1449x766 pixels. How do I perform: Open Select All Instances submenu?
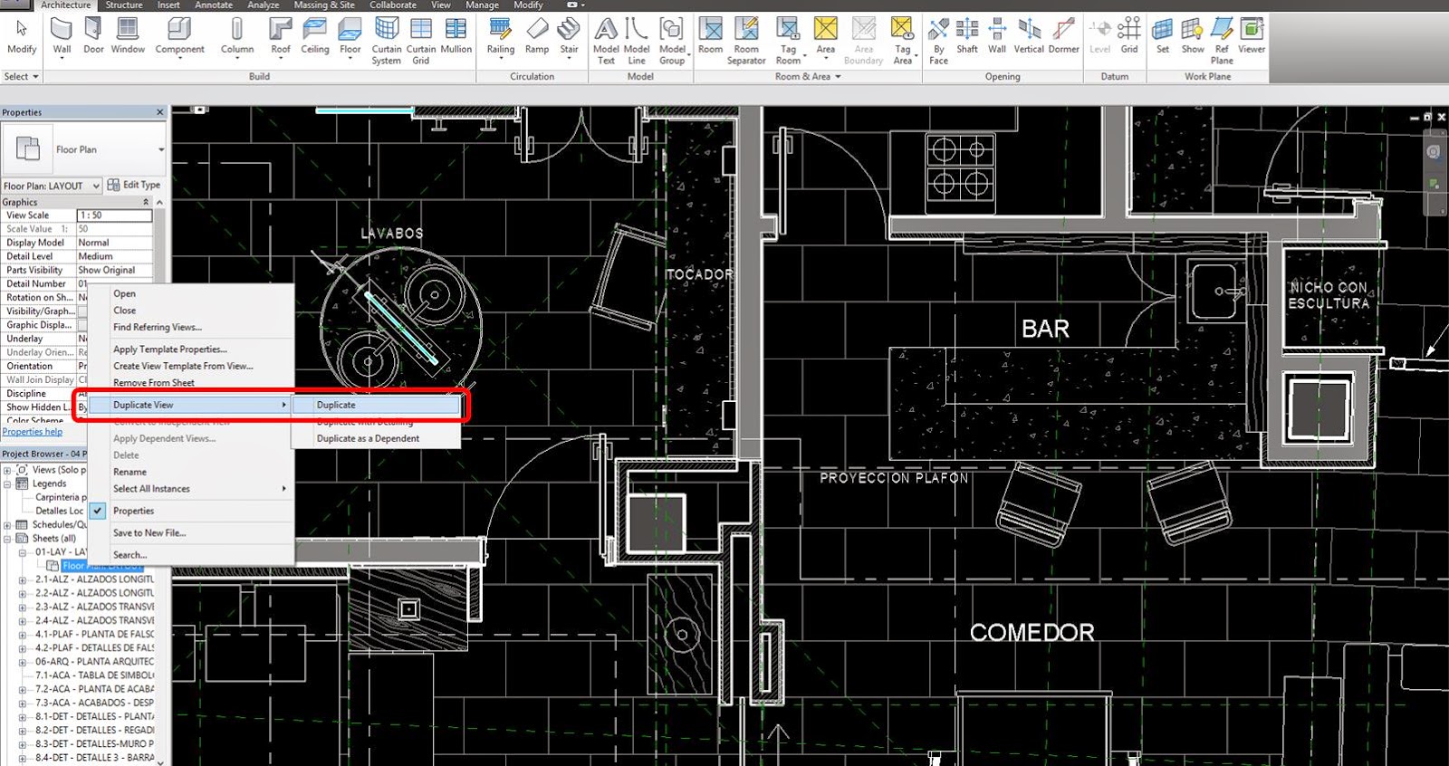191,489
